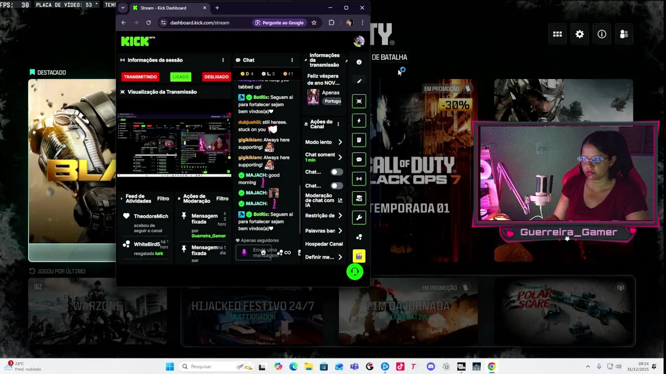Viewport: 666px width, 374px height.
Task: Click the broadcast signal icon in Kick sidebar
Action: (x=359, y=179)
